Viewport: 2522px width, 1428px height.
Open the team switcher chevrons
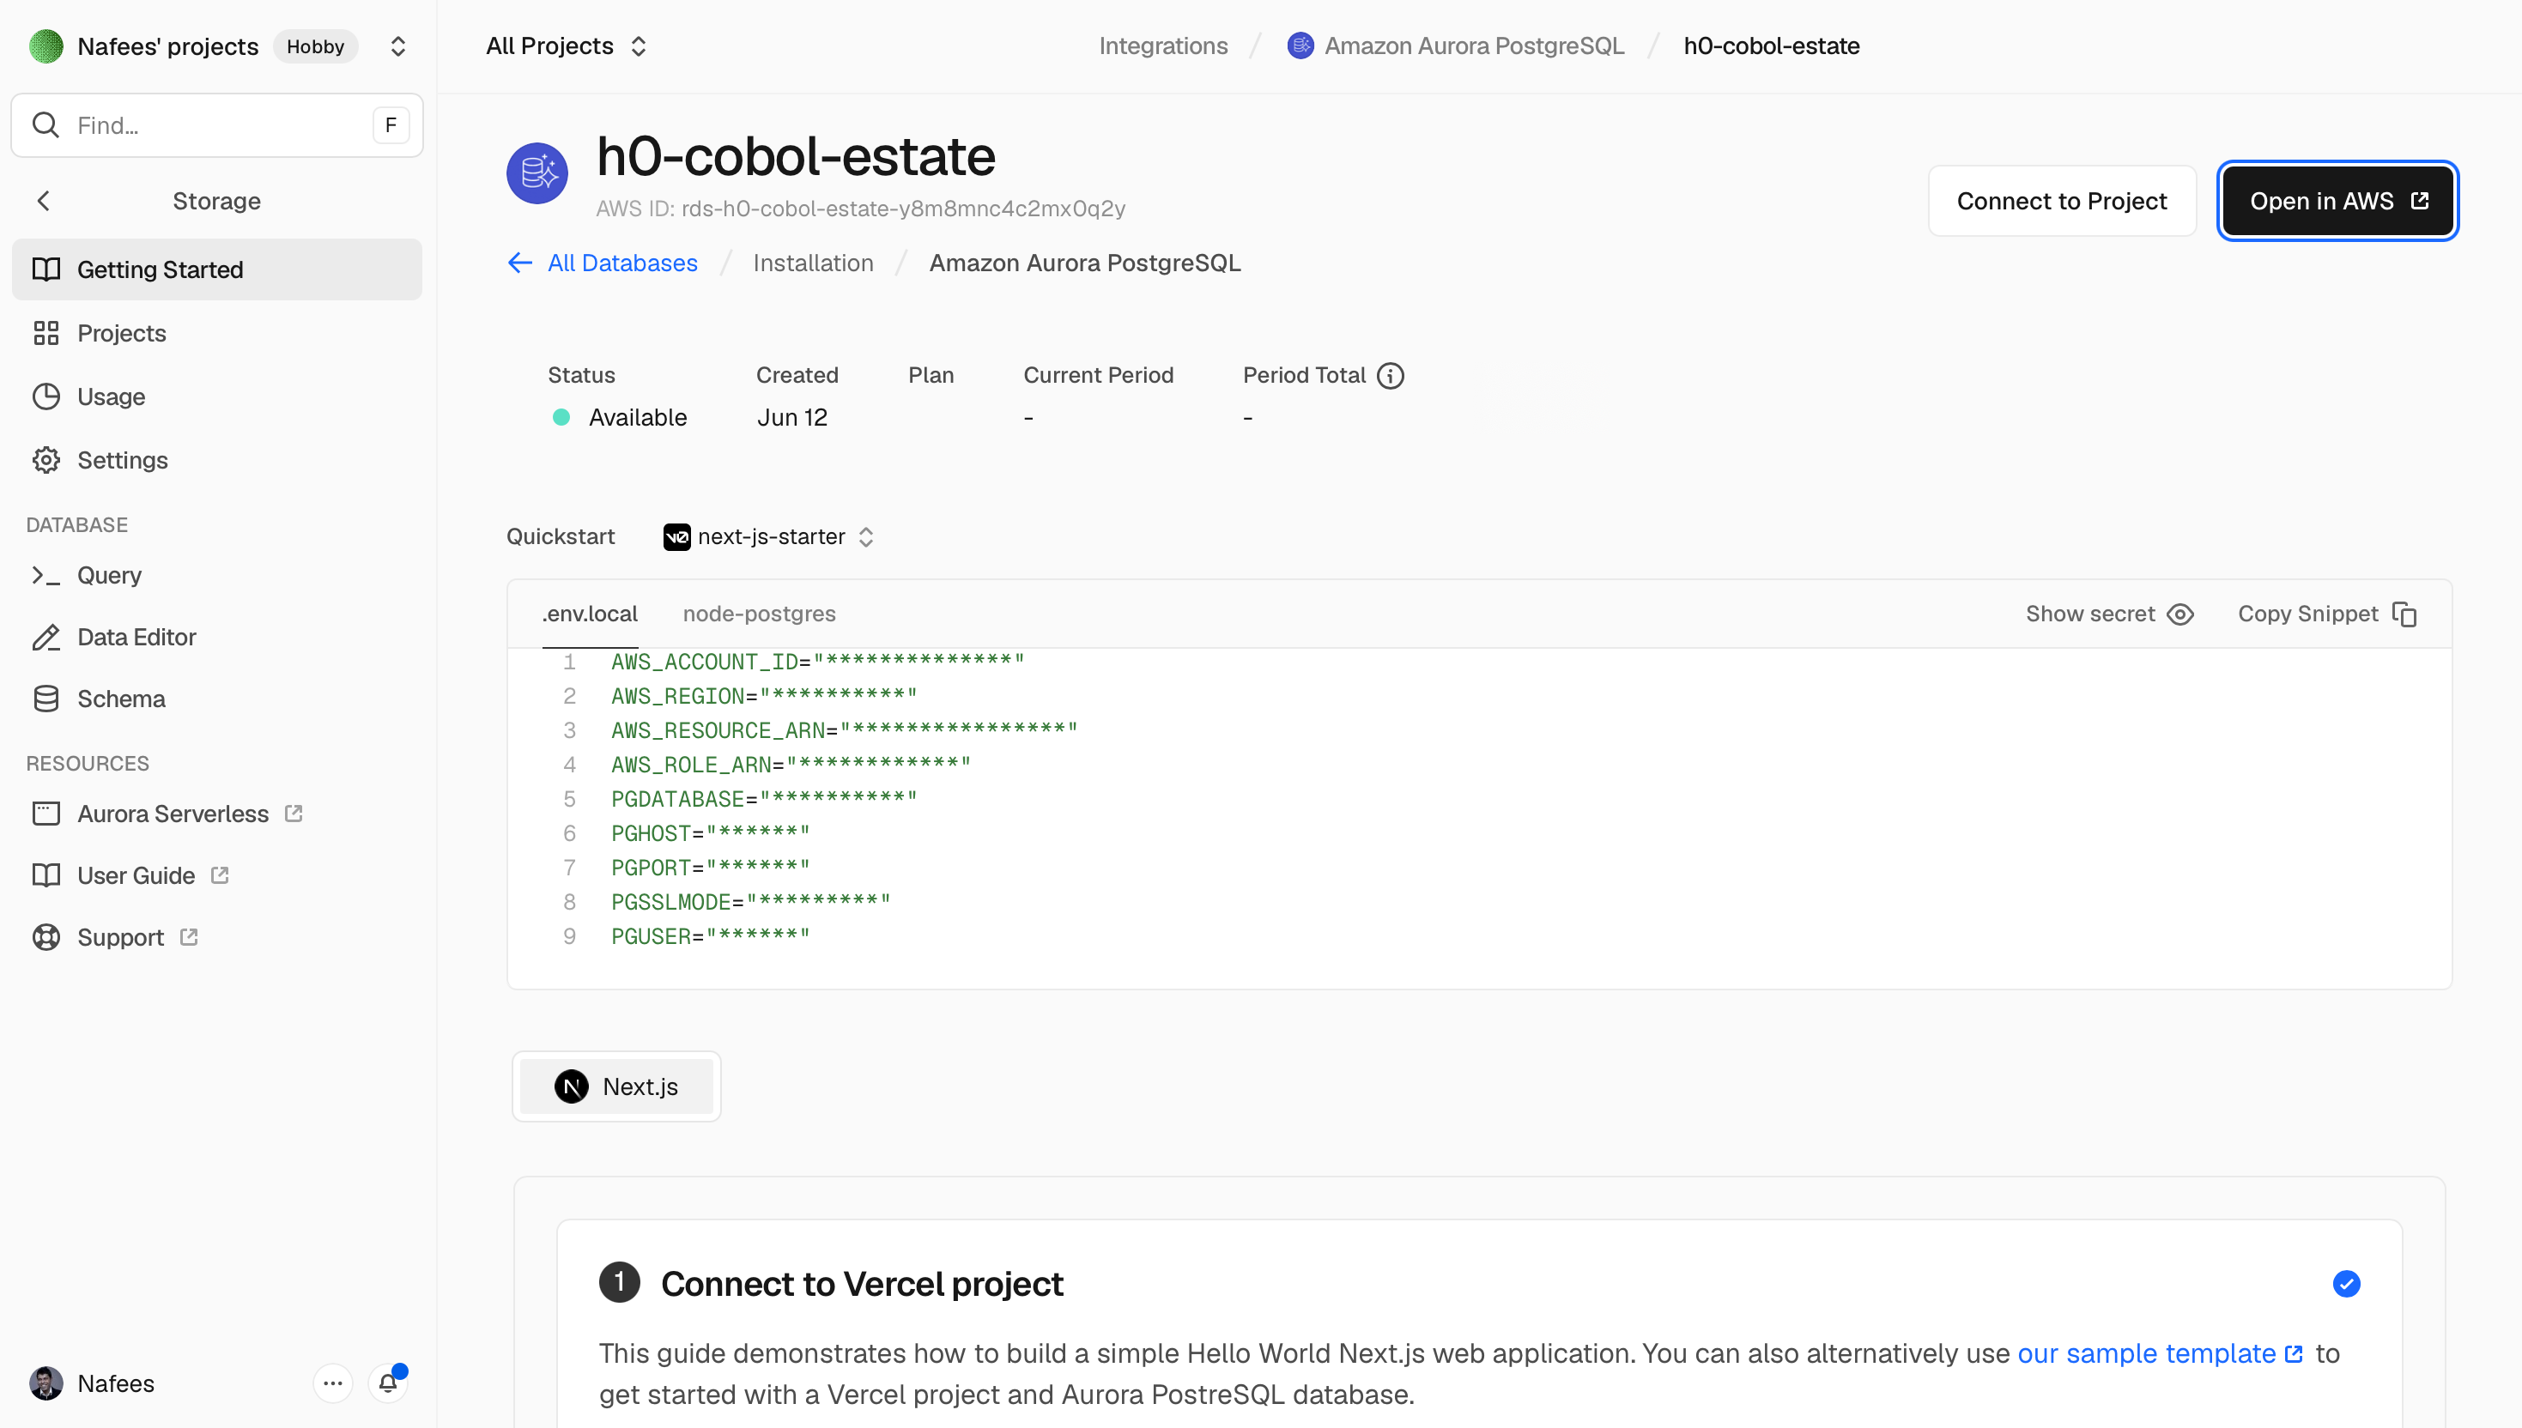click(x=397, y=46)
